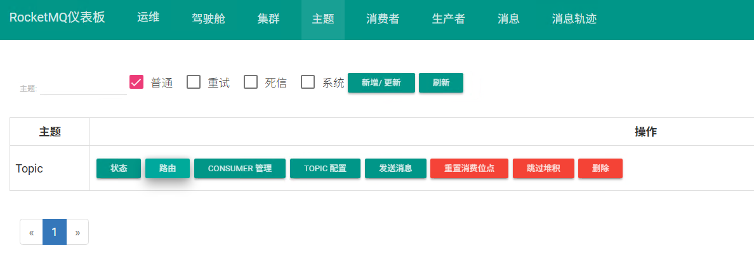Click the 新增/更新 button
This screenshot has width=754, height=274.
click(x=381, y=83)
